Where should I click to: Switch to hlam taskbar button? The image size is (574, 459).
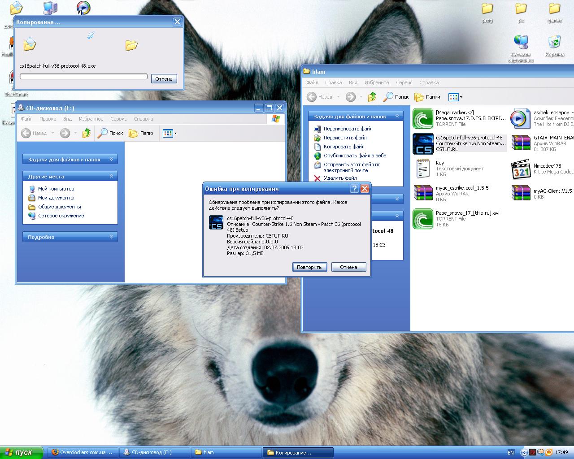click(226, 452)
